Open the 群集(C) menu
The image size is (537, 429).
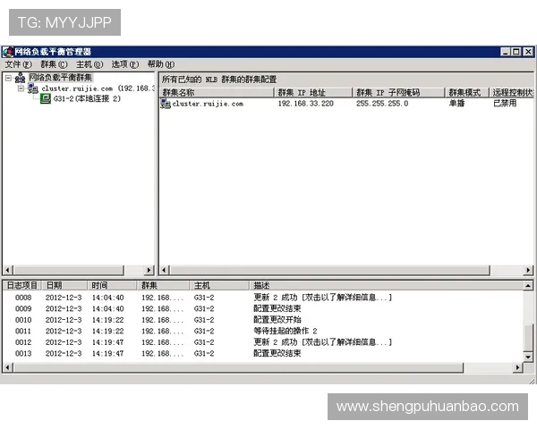point(54,64)
